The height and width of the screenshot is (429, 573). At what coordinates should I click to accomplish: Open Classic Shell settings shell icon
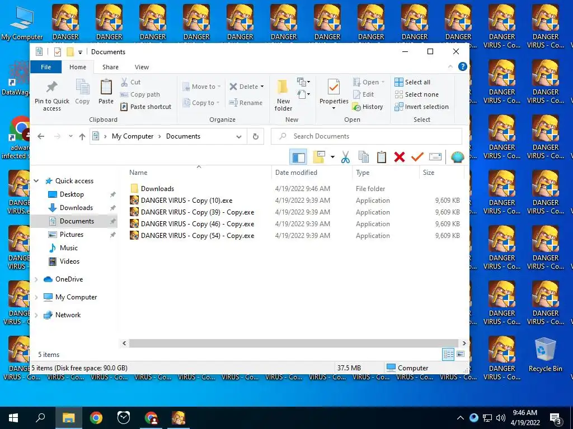point(458,157)
